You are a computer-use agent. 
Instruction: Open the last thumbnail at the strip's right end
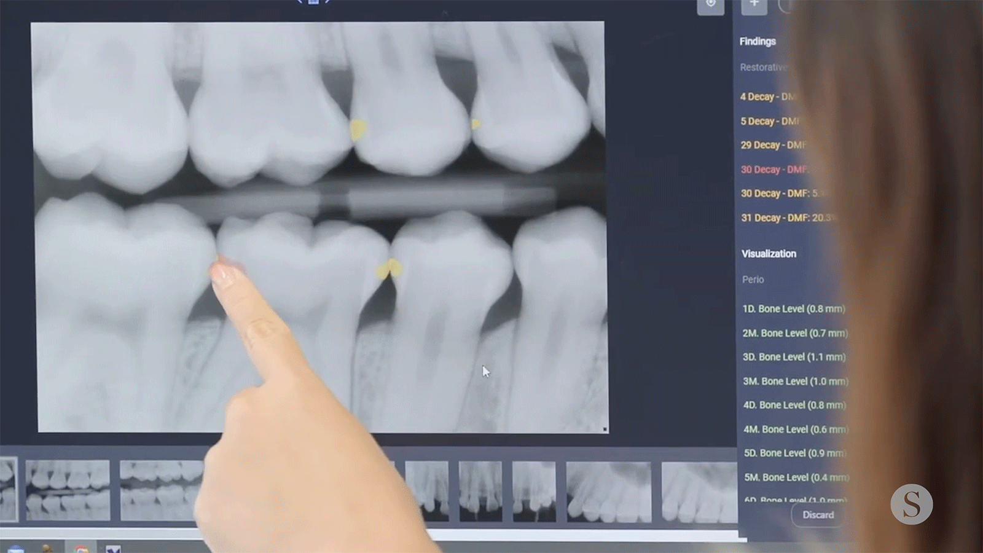(699, 492)
